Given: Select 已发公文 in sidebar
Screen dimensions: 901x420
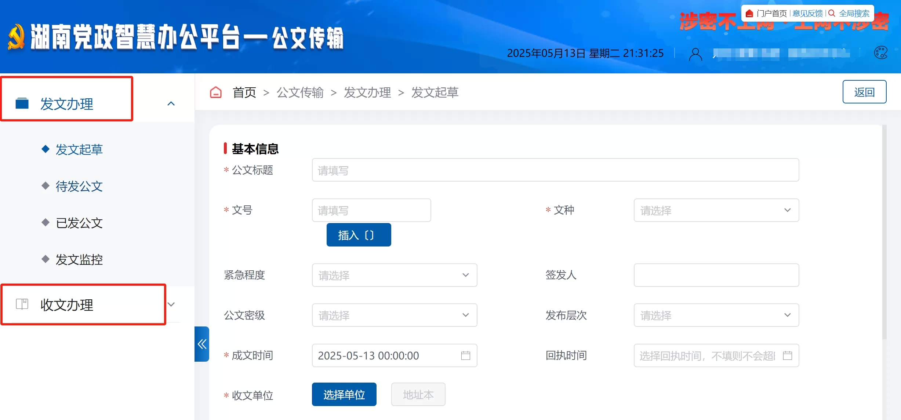Looking at the screenshot, I should tap(79, 223).
